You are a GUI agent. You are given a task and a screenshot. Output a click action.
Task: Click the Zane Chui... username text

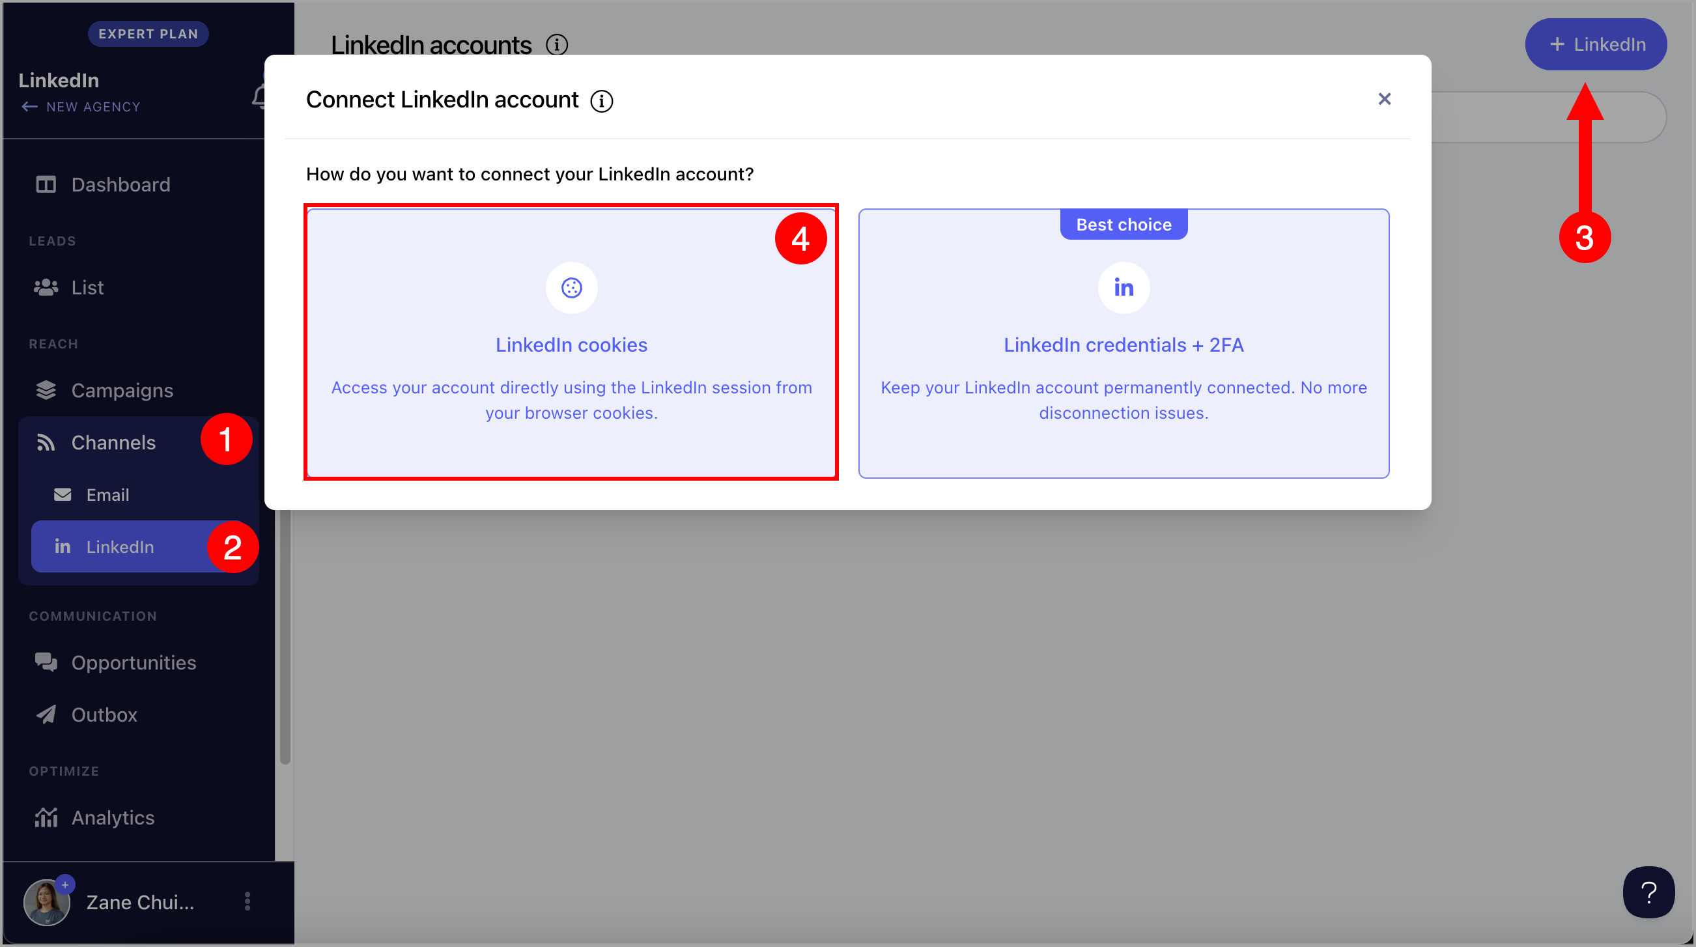[140, 902]
